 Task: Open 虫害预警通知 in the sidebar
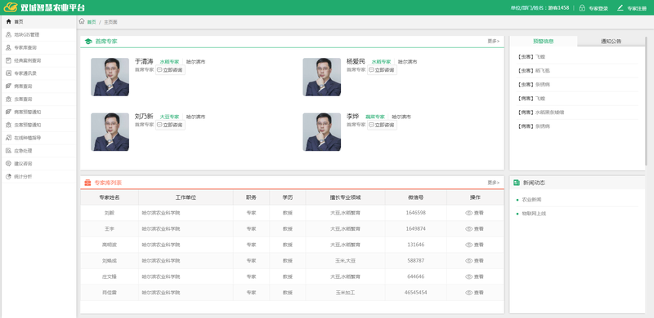[x=38, y=125]
